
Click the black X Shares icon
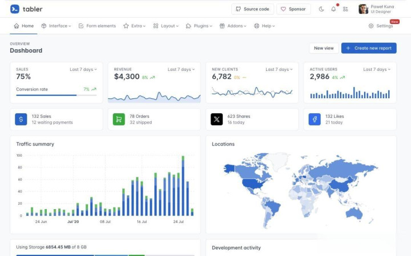(217, 119)
